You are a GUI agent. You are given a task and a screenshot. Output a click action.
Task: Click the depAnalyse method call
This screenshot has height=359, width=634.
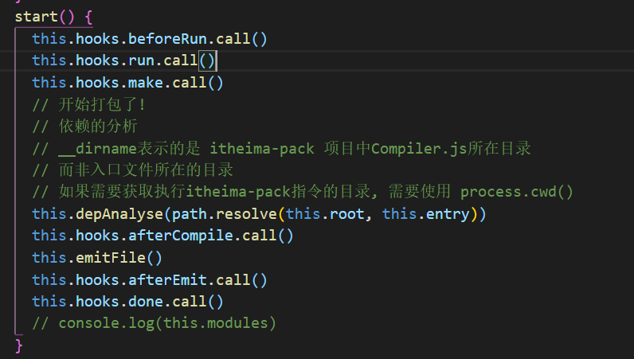119,214
